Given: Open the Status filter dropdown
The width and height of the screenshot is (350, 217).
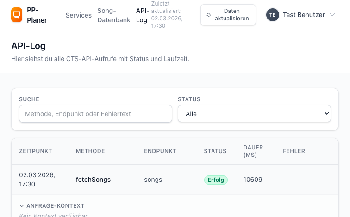Looking at the screenshot, I should pyautogui.click(x=254, y=113).
